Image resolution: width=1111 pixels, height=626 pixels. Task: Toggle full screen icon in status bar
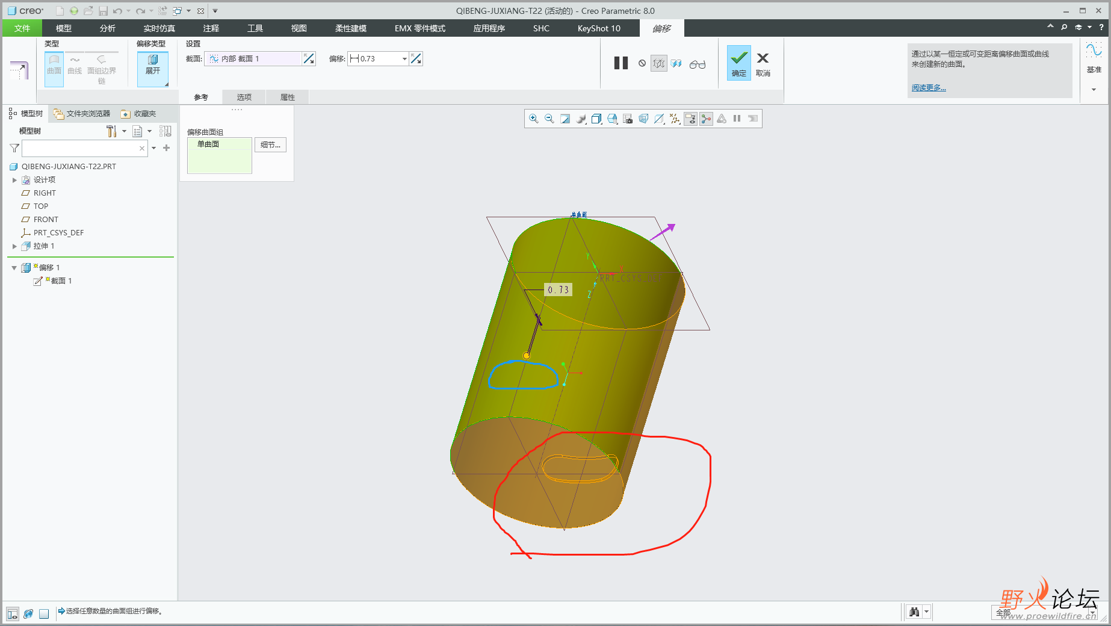click(x=44, y=613)
